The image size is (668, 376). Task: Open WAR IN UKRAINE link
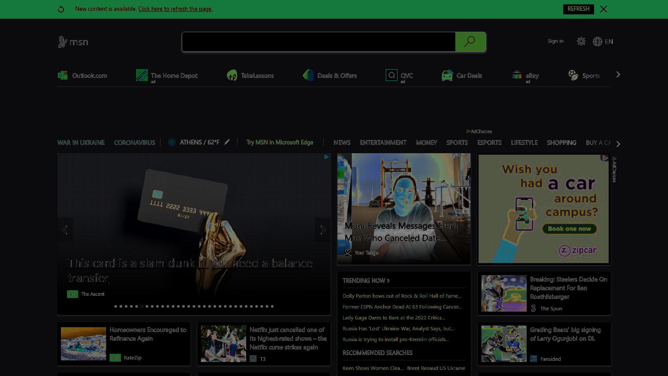(x=81, y=143)
